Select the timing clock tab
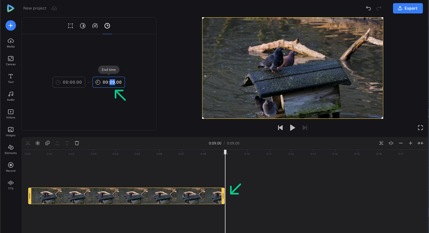 (x=107, y=26)
